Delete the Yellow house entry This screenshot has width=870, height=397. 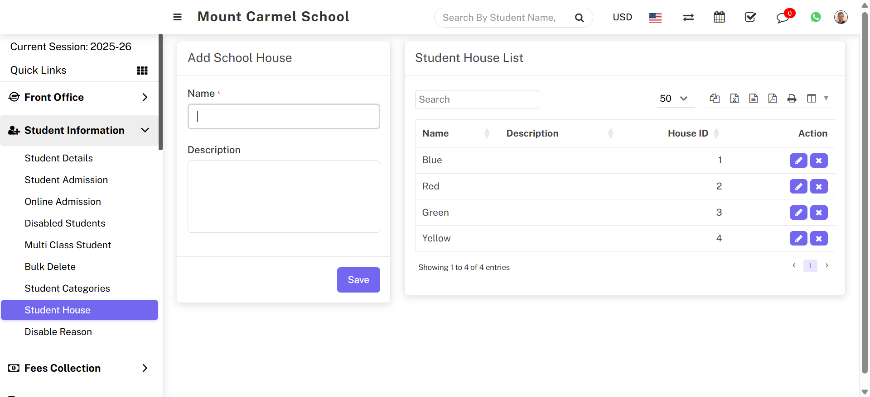click(x=819, y=238)
